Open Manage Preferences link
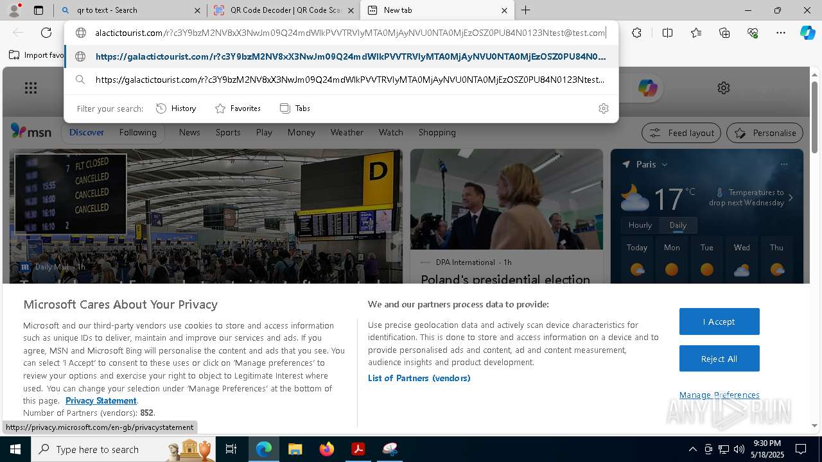The width and height of the screenshot is (822, 462). [x=719, y=395]
